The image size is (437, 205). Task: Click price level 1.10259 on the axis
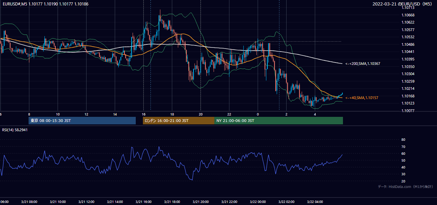tap(408, 81)
